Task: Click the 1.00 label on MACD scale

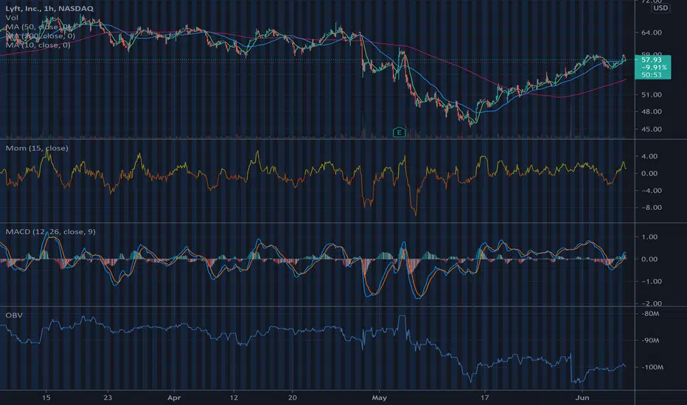Action: (649, 237)
